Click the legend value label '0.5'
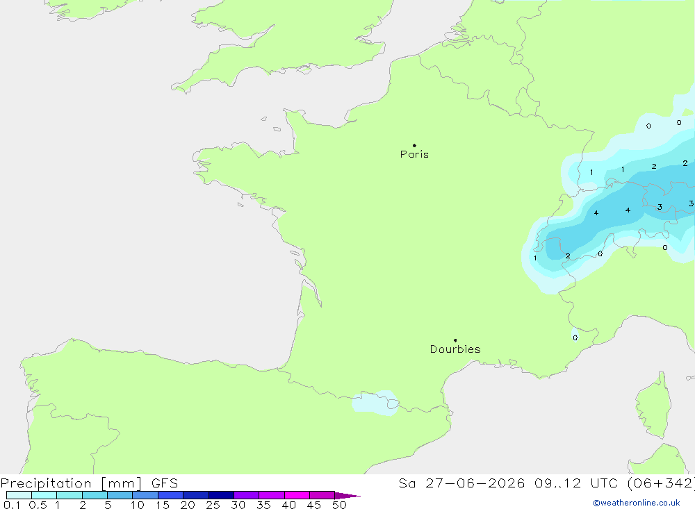 [38, 505]
